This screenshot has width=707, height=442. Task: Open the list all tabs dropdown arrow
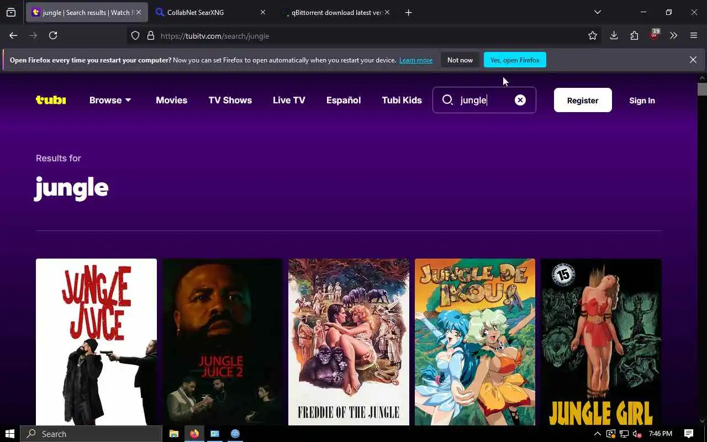[597, 12]
